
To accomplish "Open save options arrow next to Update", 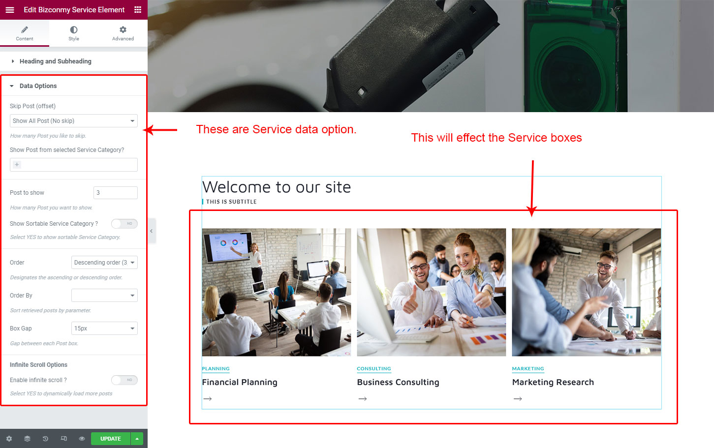I will 137,439.
